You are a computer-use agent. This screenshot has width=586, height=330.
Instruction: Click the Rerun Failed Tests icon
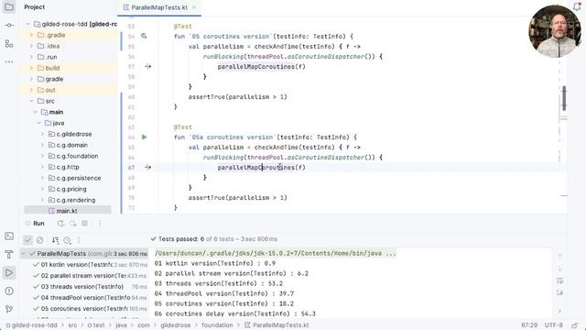point(72,224)
